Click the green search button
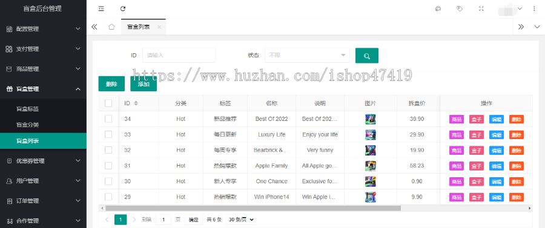 point(367,56)
